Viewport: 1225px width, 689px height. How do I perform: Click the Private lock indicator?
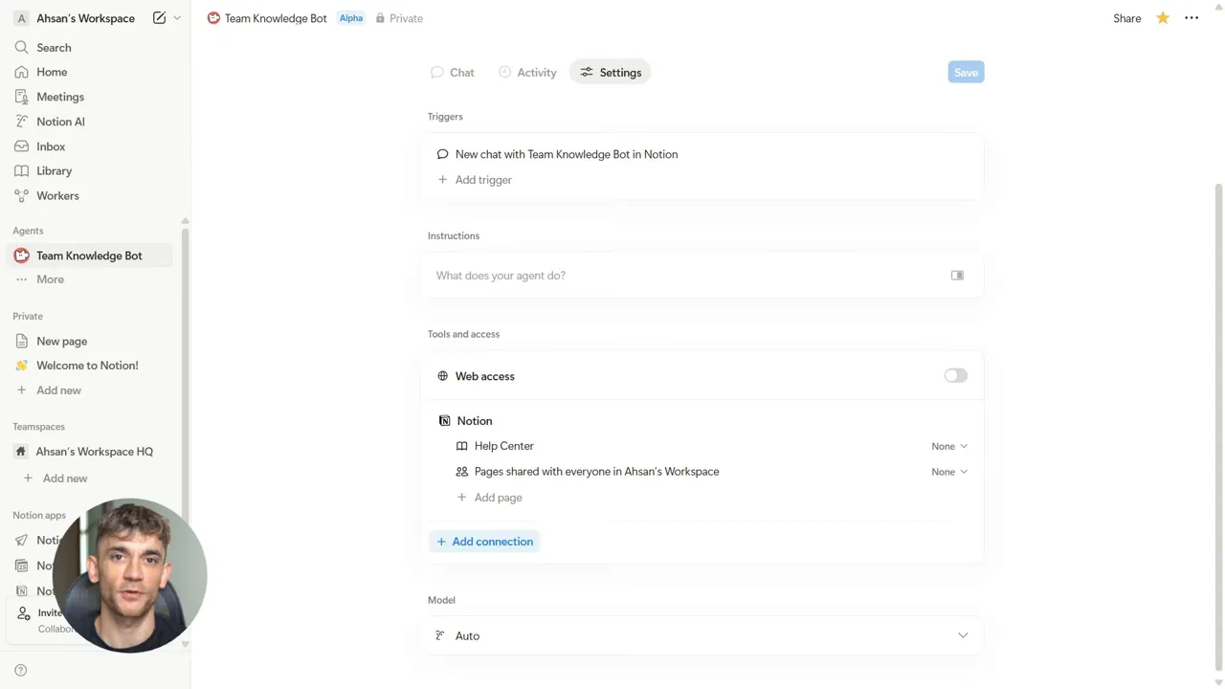(x=399, y=18)
